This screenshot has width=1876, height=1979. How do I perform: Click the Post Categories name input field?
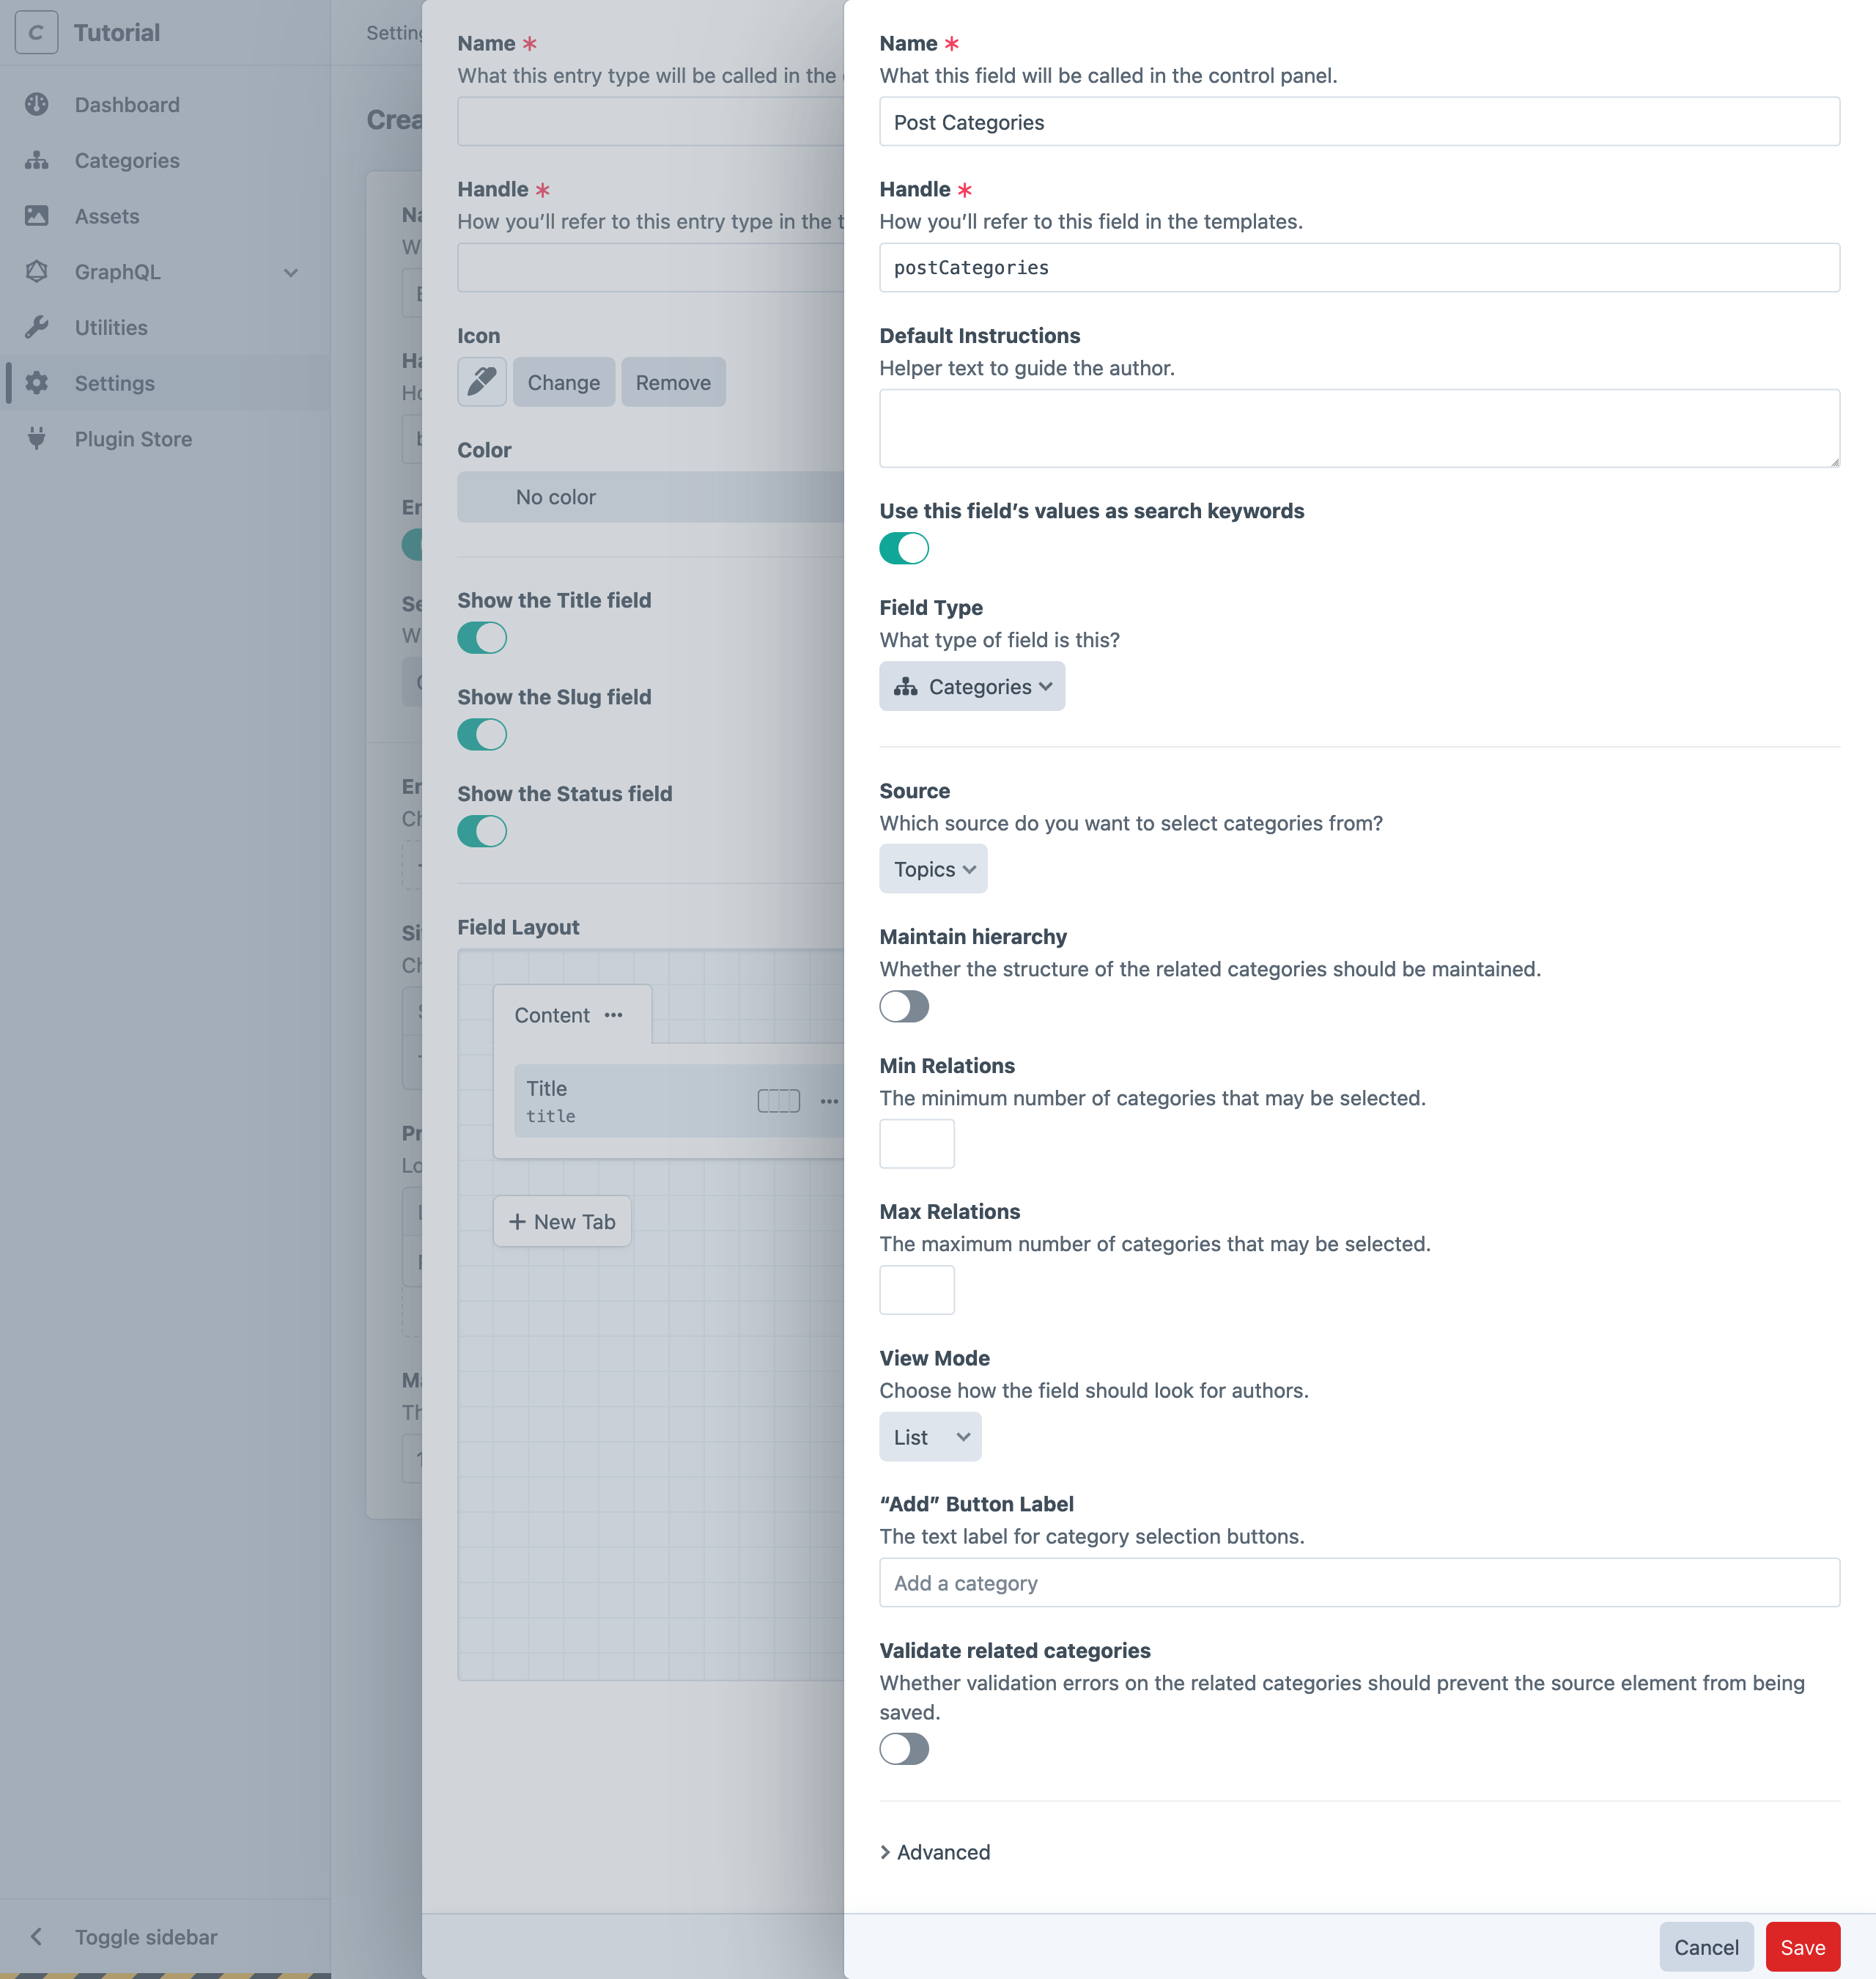point(1359,122)
